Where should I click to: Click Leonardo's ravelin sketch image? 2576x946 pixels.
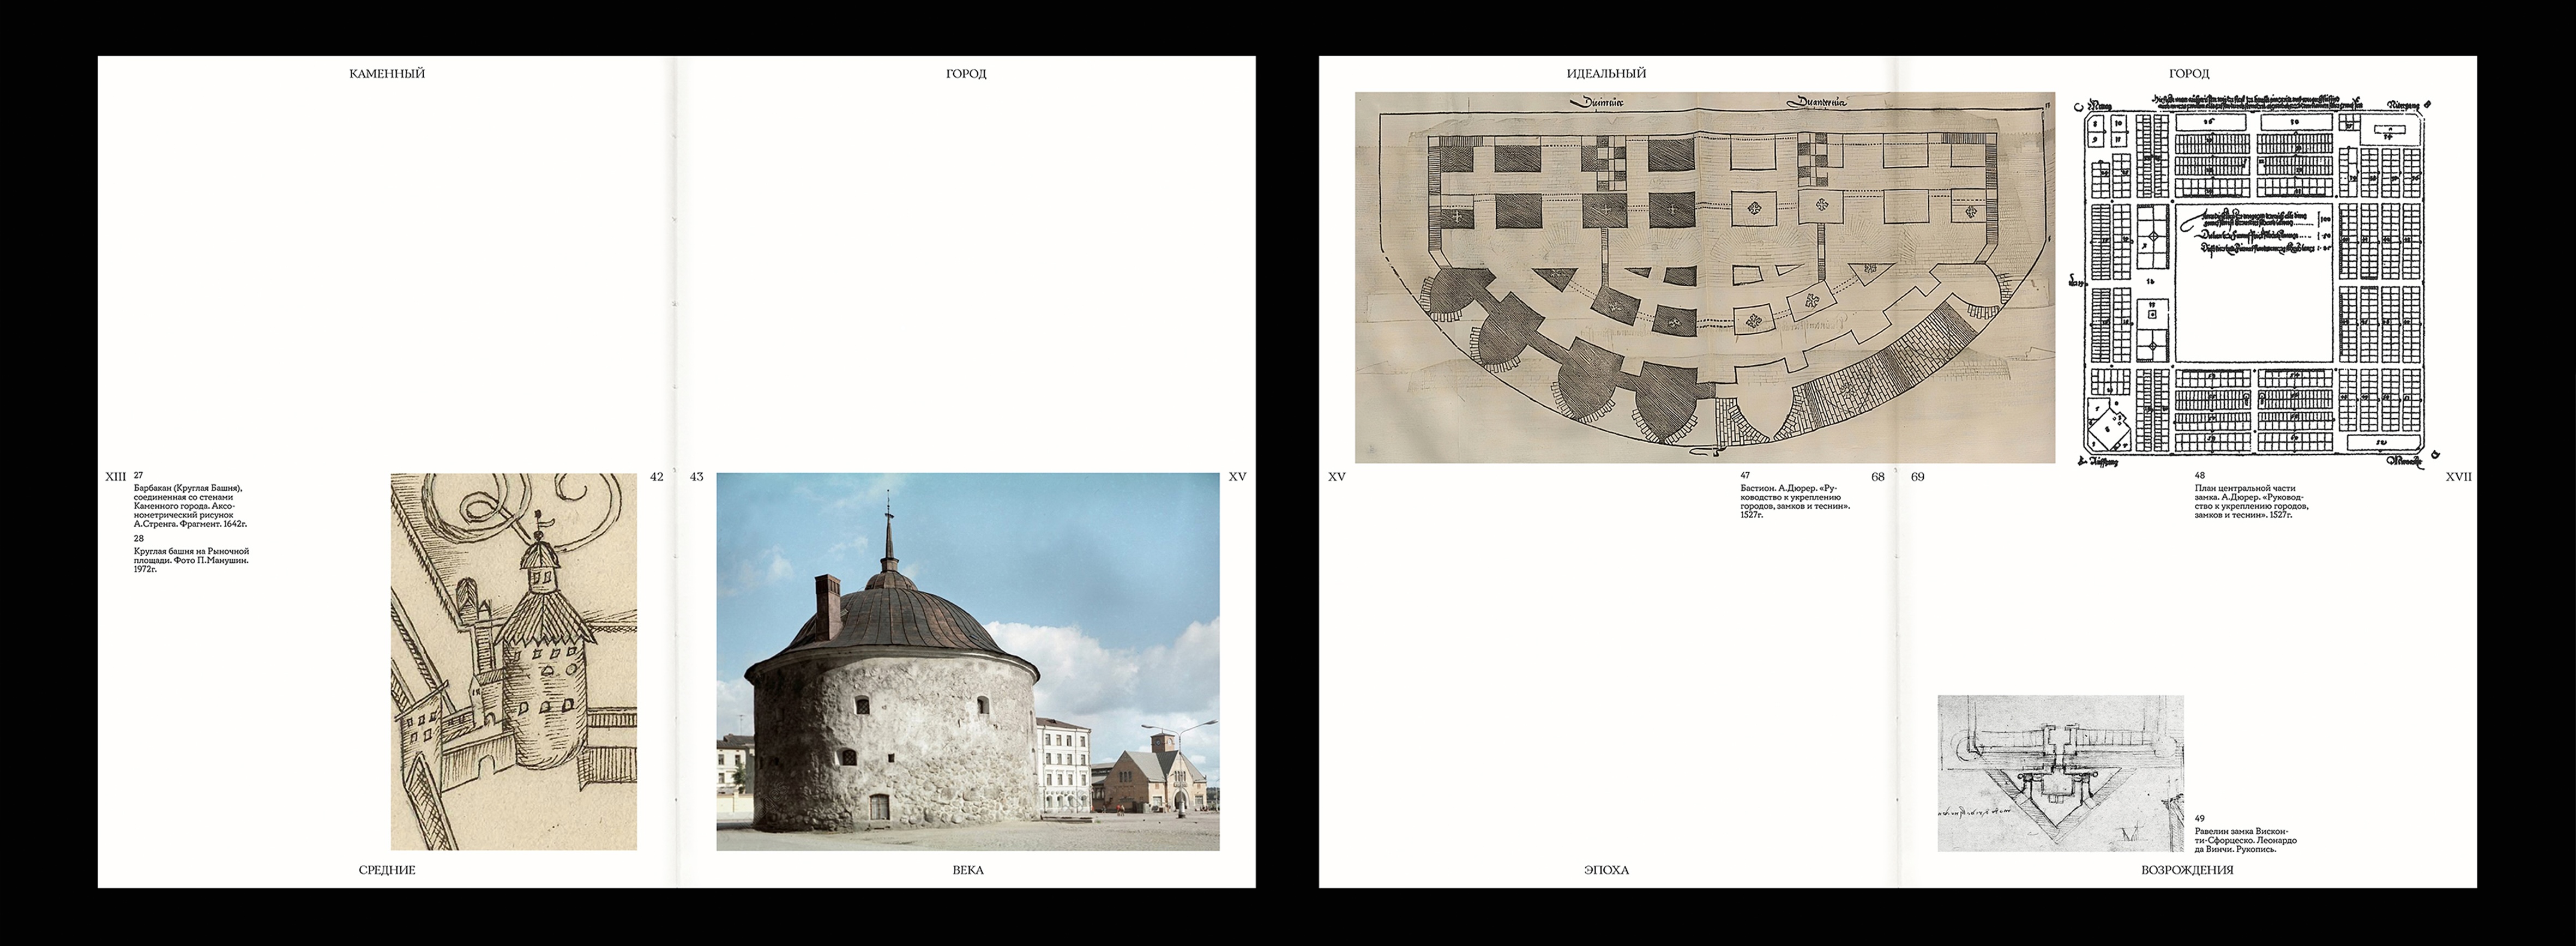coord(2060,773)
